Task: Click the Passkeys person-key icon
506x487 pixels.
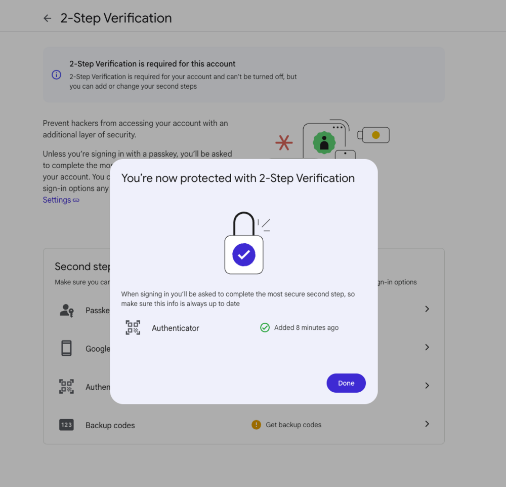Action: pyautogui.click(x=66, y=311)
